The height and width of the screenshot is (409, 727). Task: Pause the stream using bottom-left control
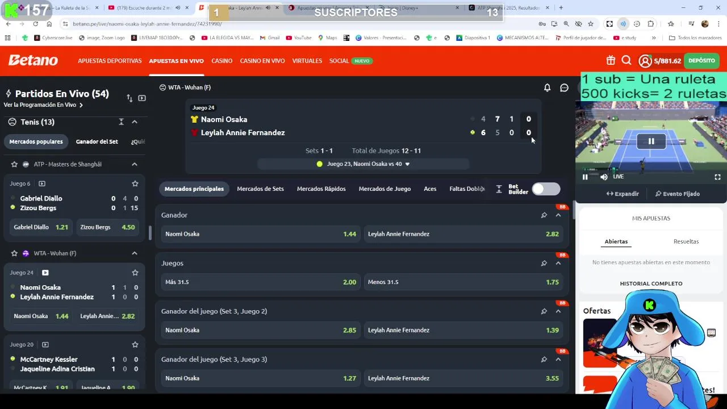pyautogui.click(x=585, y=177)
